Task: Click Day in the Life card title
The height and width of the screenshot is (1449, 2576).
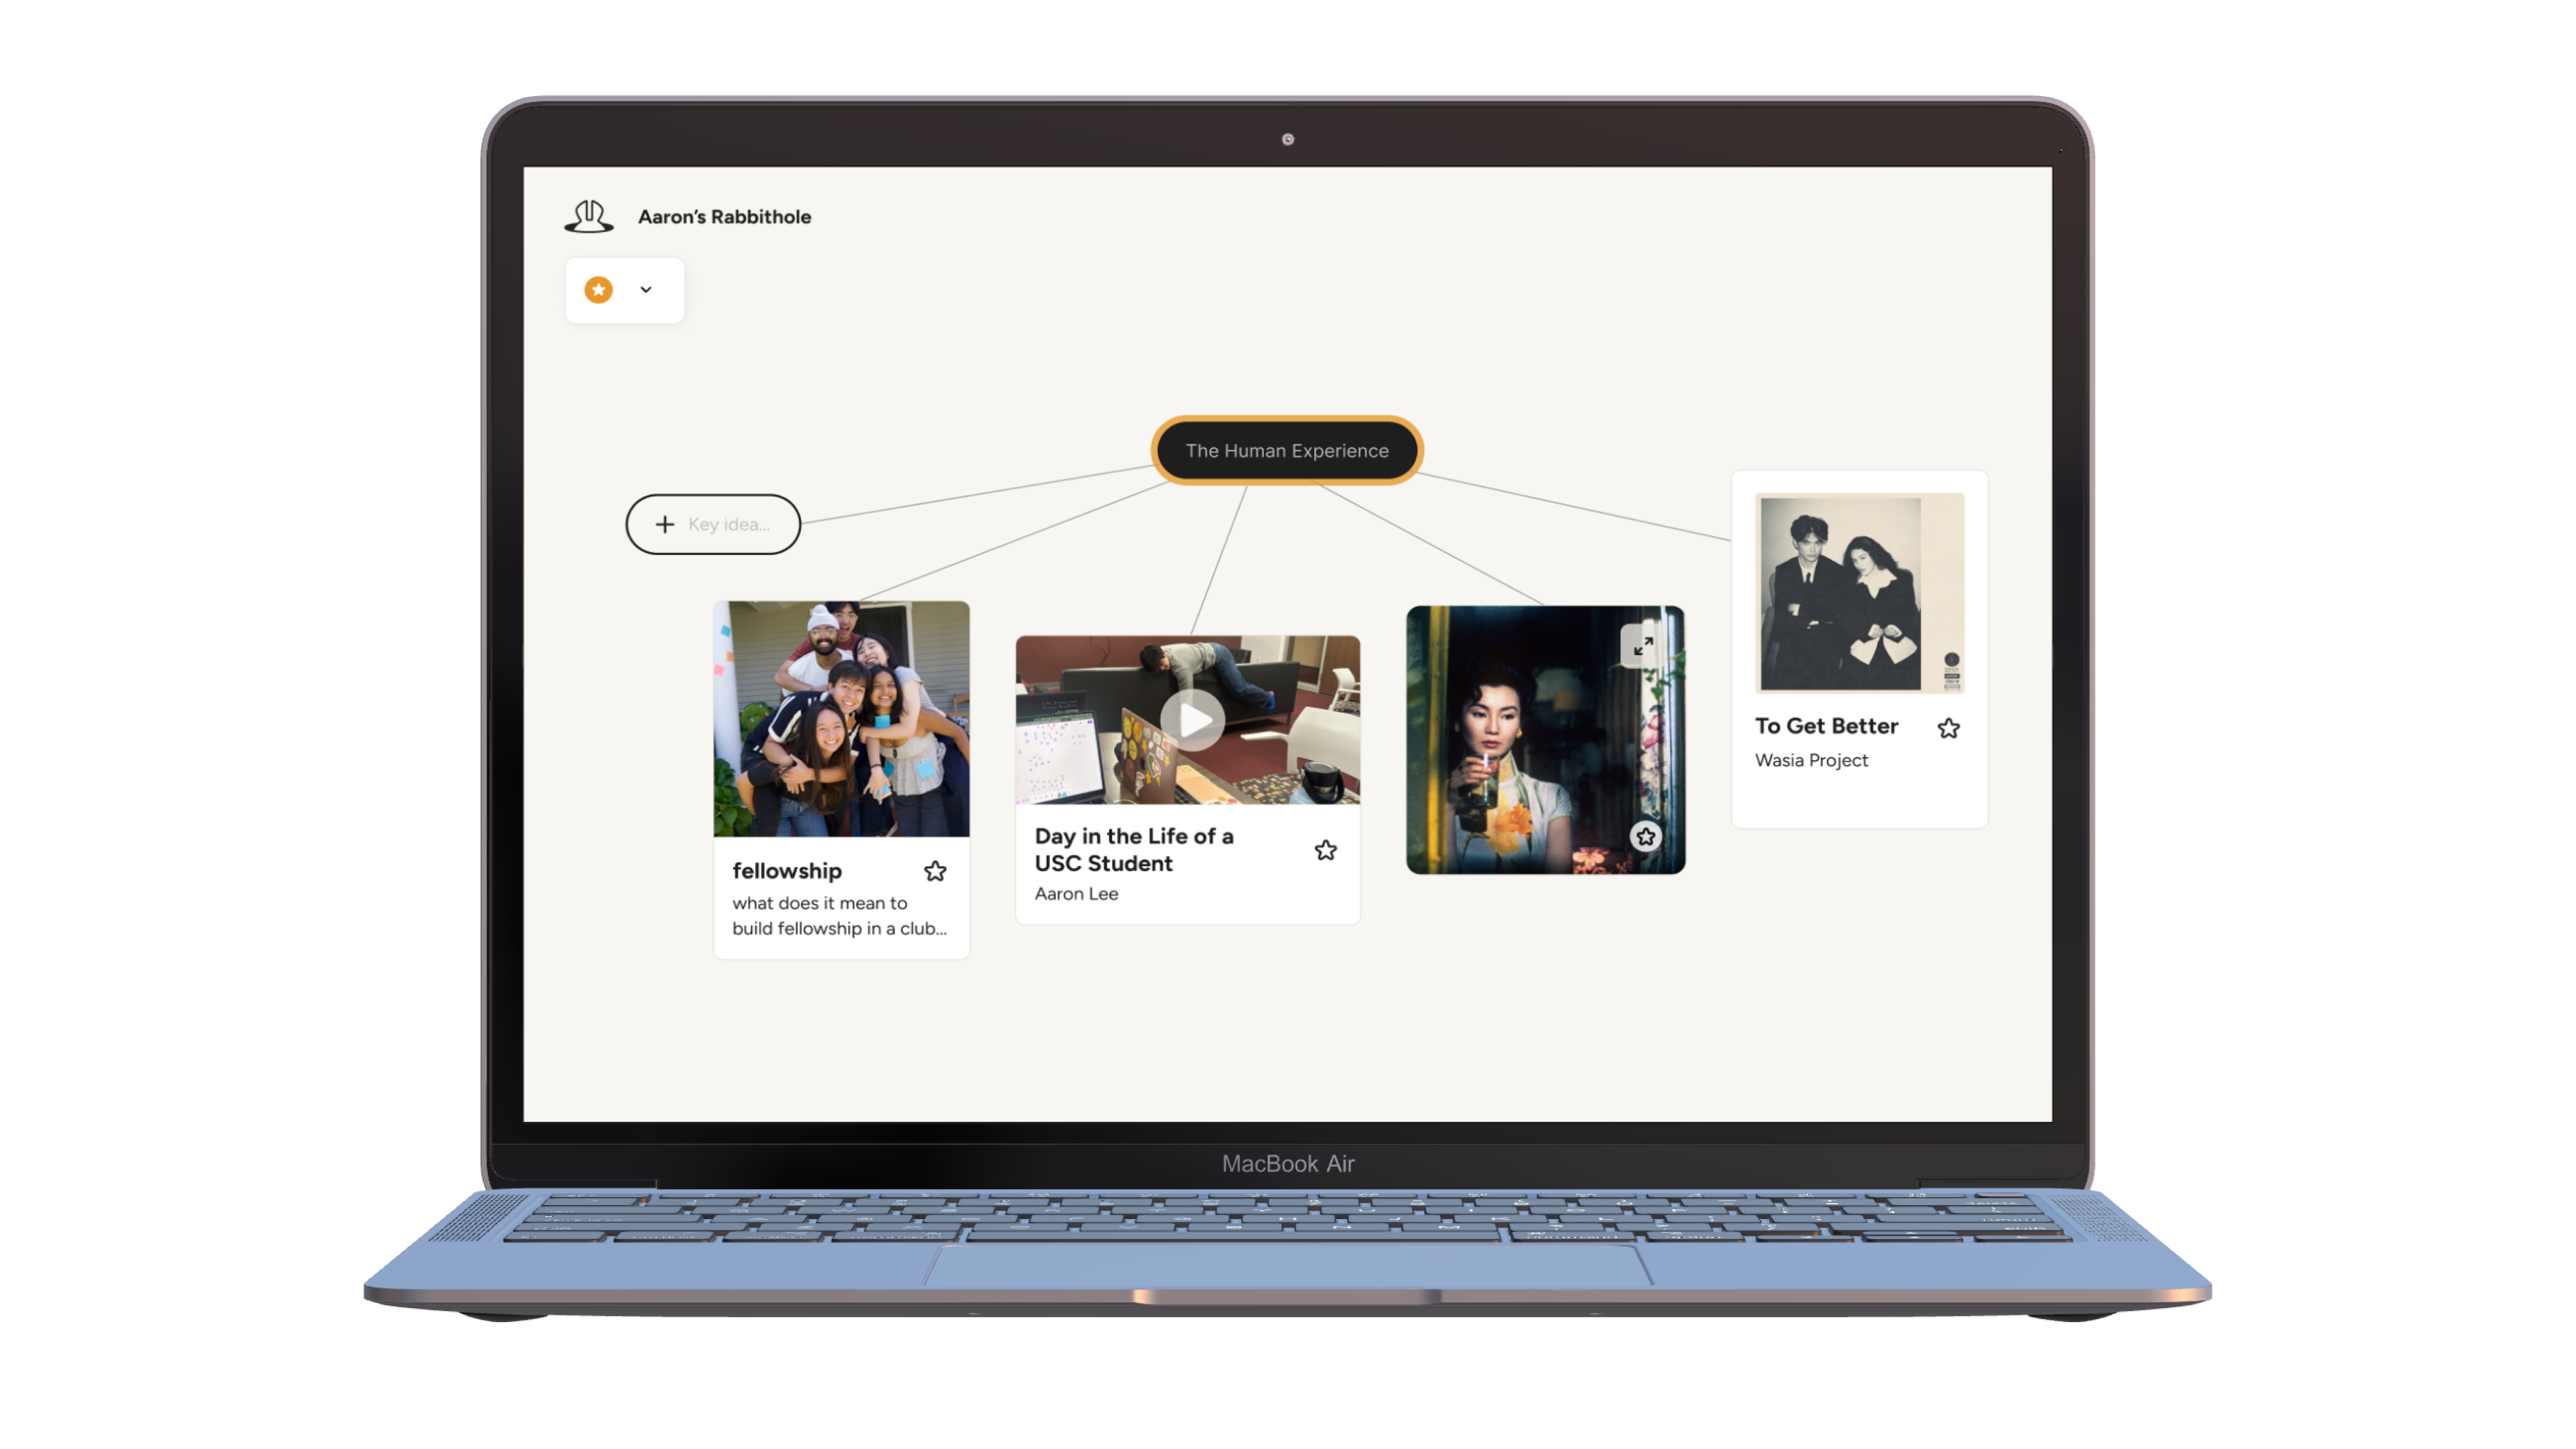Action: (1134, 850)
